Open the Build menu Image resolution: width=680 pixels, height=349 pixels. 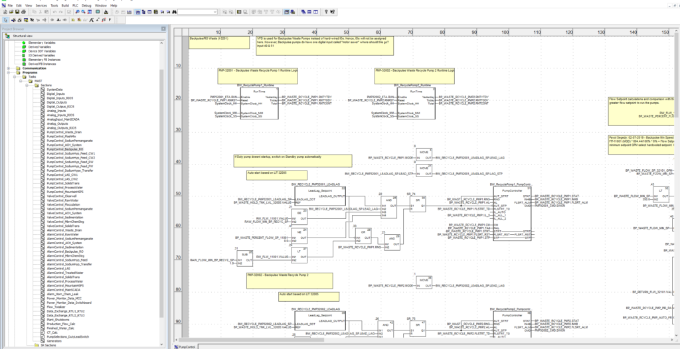point(65,5)
